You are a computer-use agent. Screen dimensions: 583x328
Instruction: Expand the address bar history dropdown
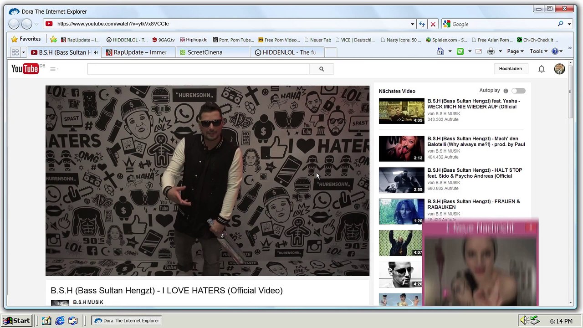[412, 24]
